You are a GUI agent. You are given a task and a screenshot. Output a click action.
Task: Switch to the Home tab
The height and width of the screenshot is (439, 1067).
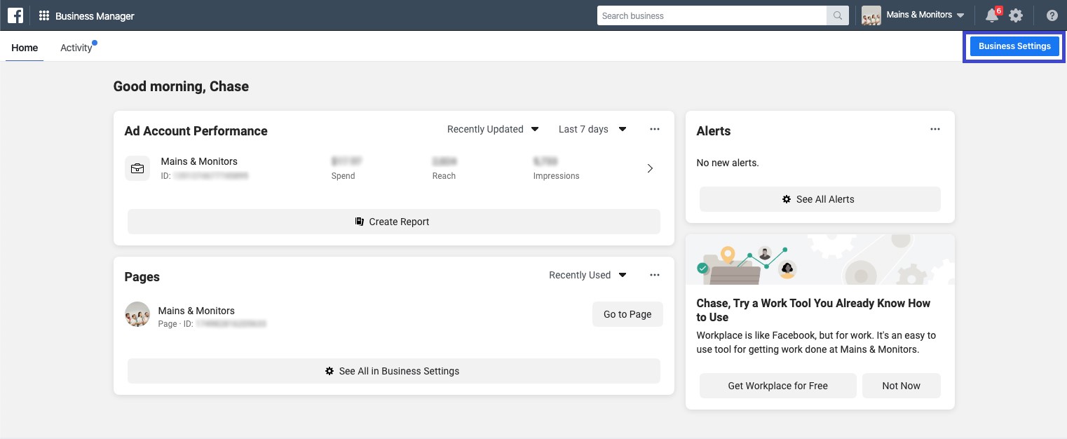tap(25, 48)
